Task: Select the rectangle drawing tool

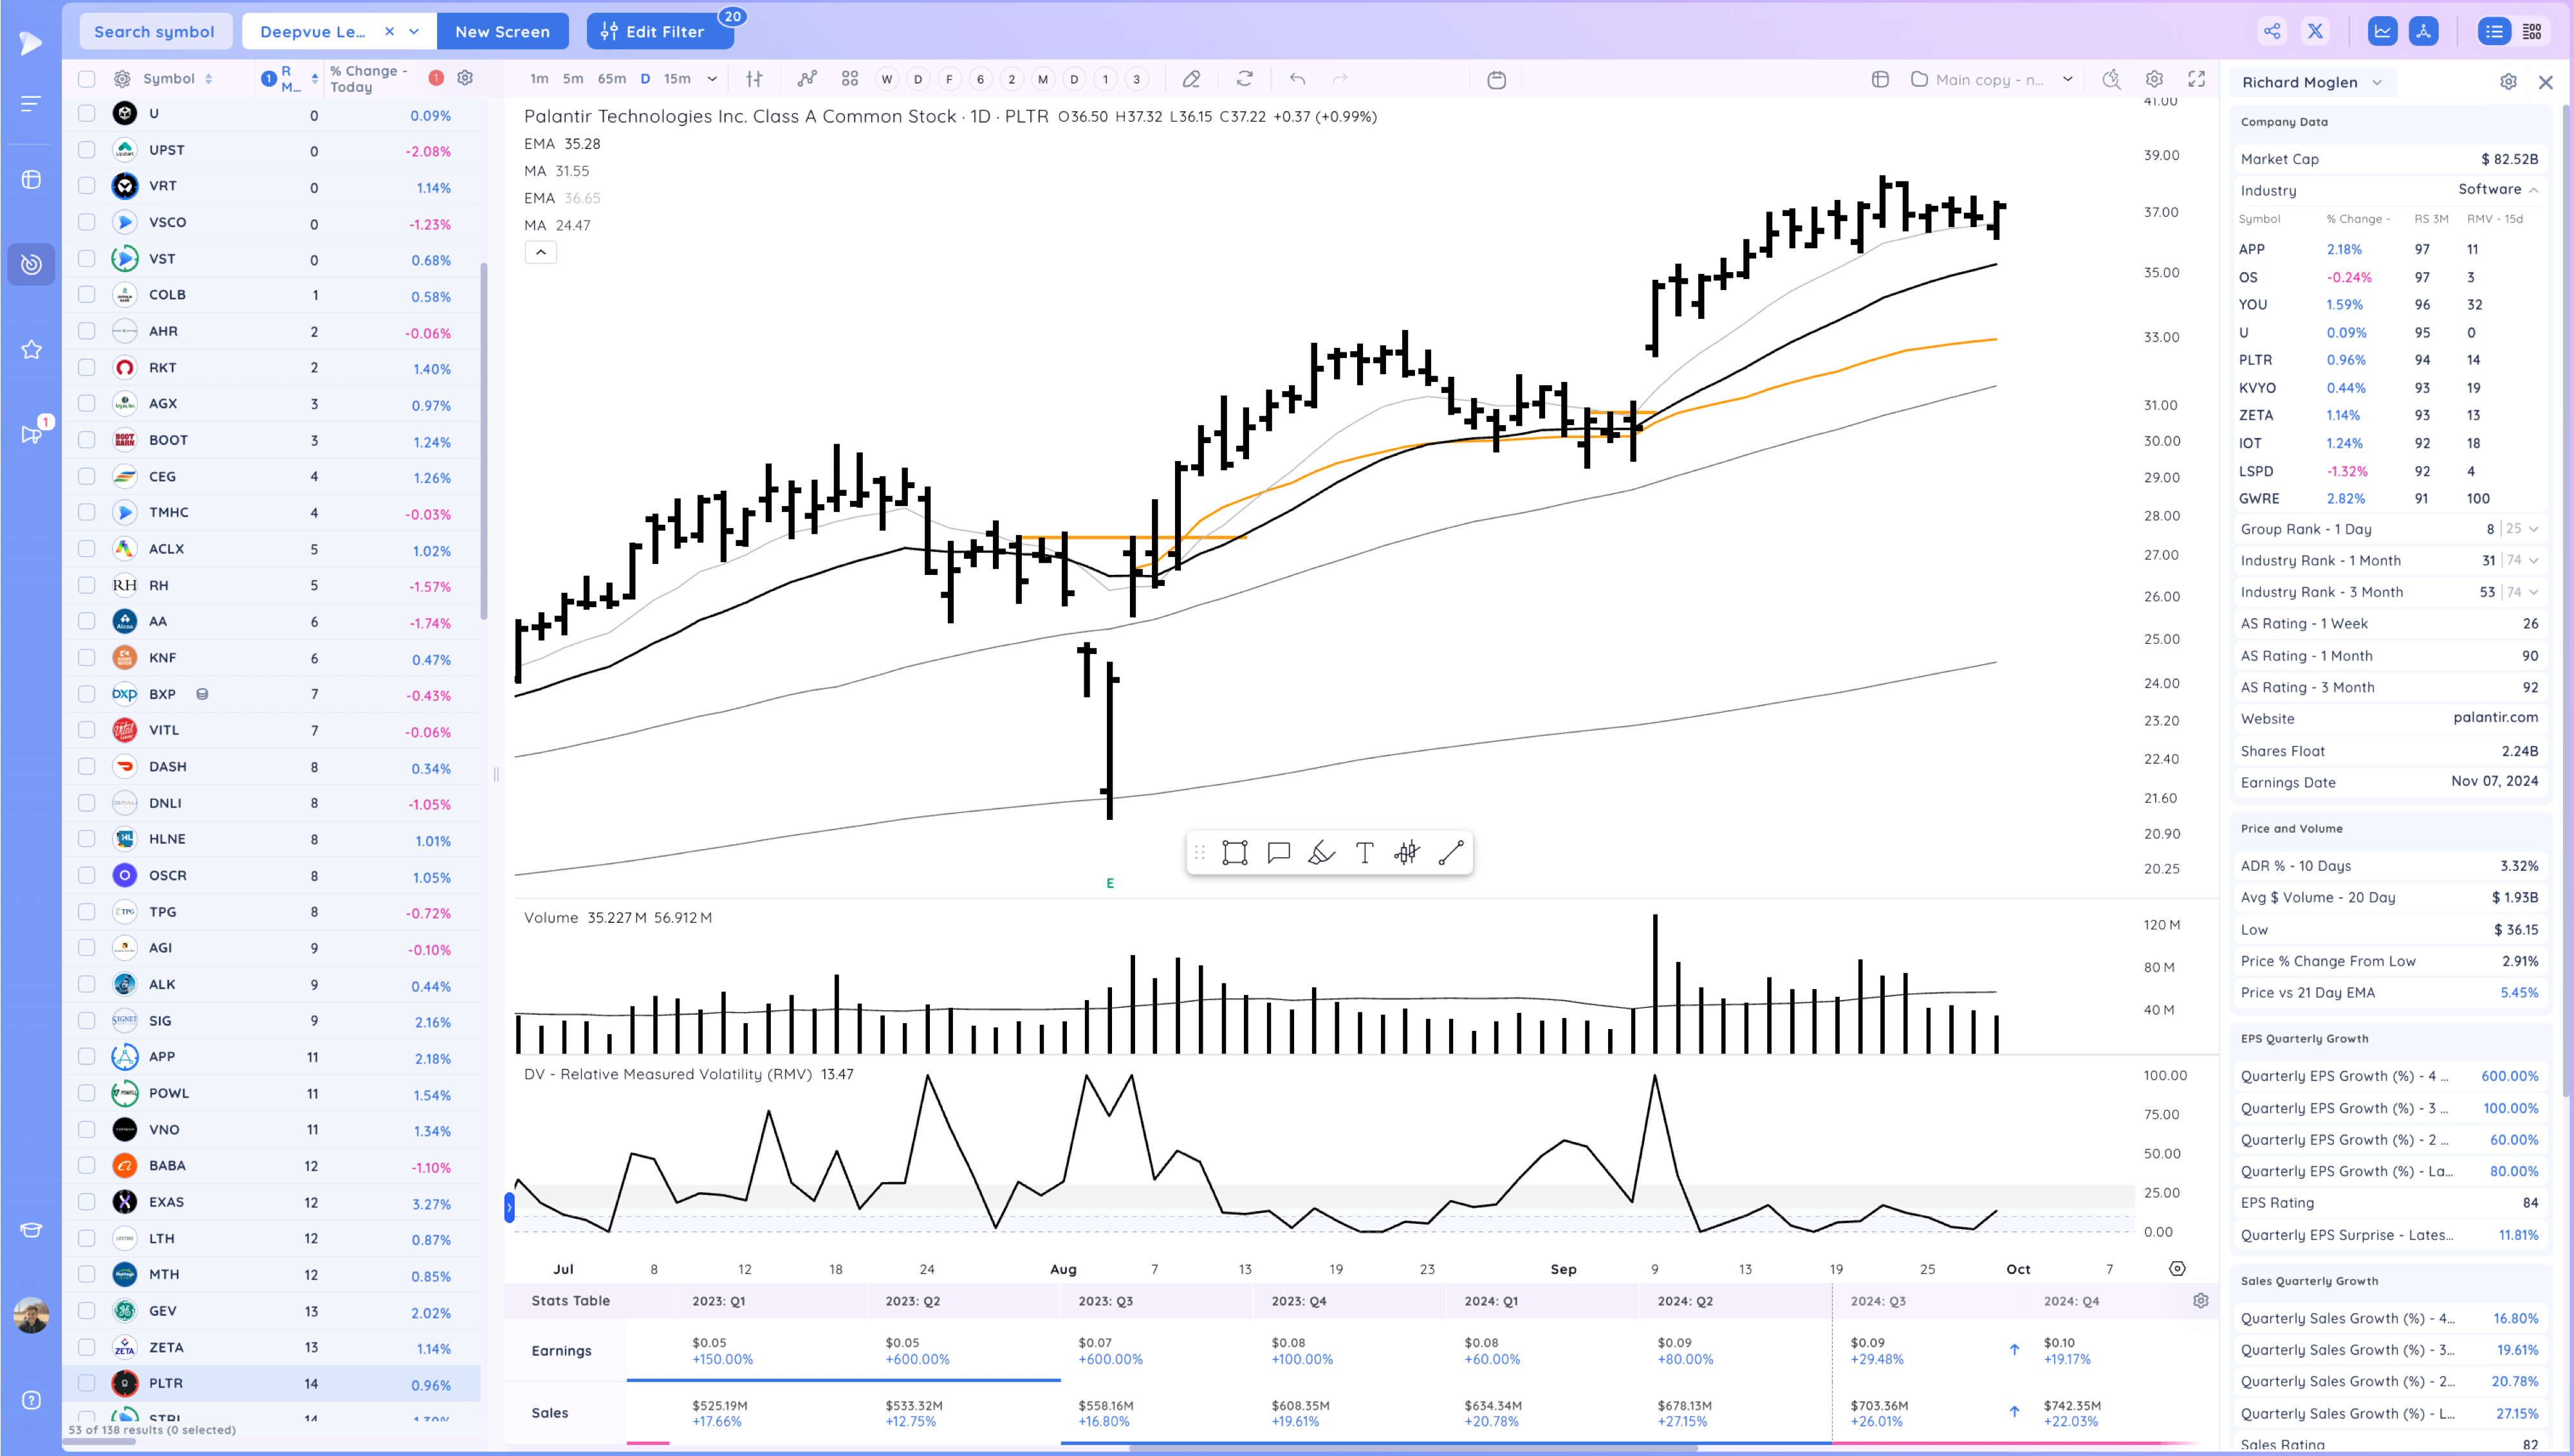Action: point(1234,853)
